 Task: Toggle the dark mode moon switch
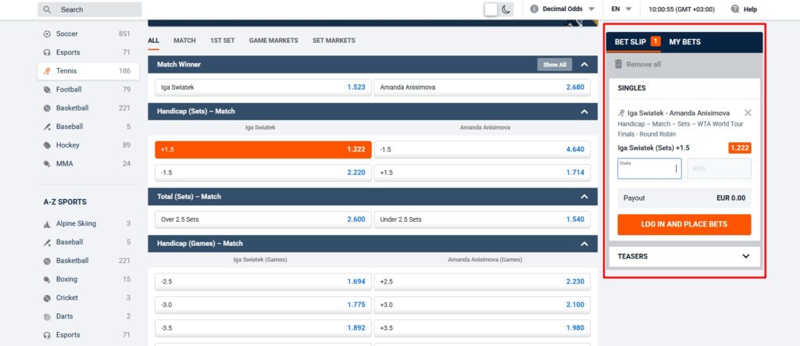click(x=498, y=9)
